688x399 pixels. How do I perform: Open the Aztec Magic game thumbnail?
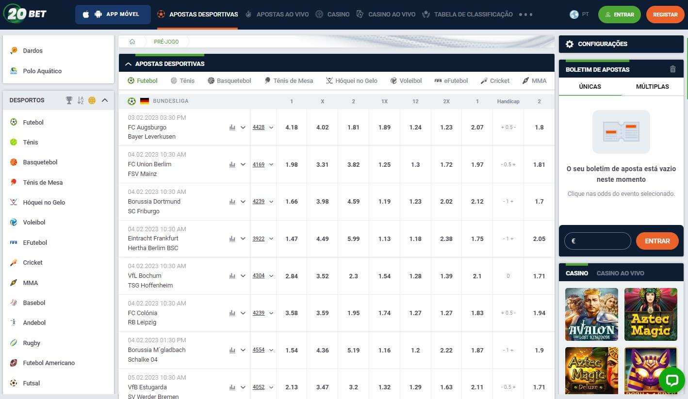(651, 314)
